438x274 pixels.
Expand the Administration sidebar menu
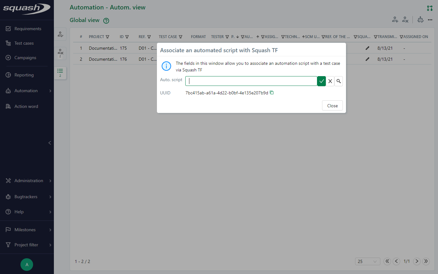pos(29,181)
